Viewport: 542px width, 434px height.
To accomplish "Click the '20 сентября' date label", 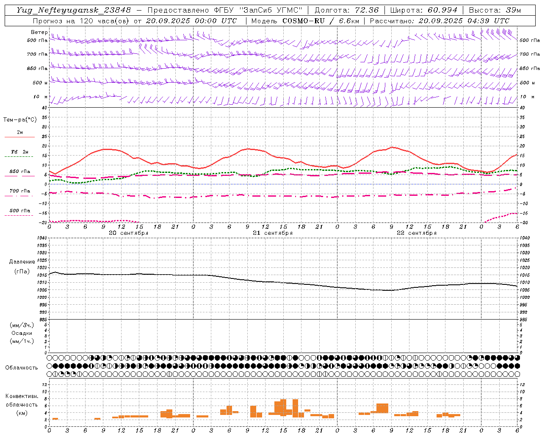I will [128, 233].
